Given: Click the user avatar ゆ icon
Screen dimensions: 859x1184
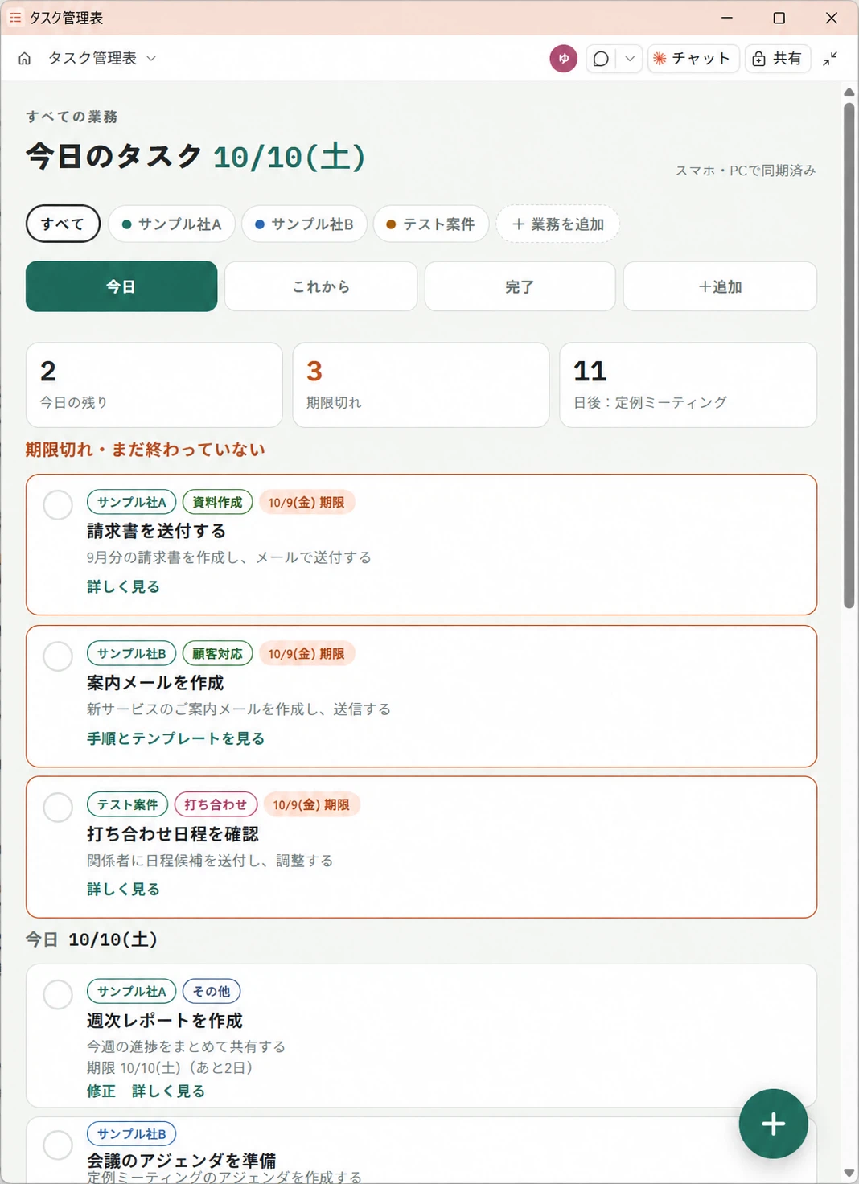Looking at the screenshot, I should (x=564, y=59).
